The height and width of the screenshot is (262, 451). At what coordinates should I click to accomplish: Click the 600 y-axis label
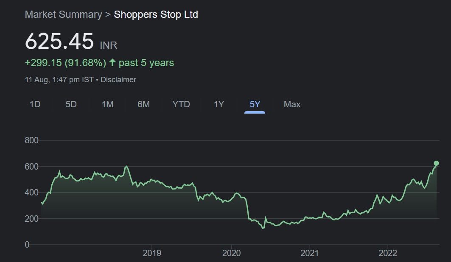[32, 166]
